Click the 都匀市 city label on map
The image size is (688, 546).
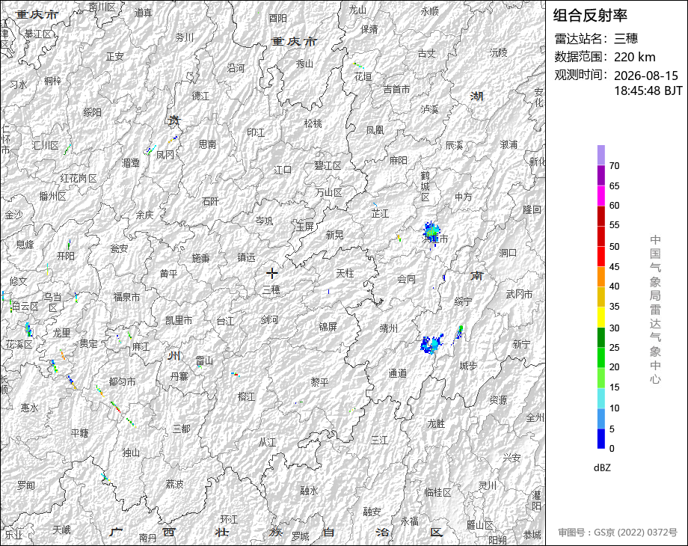(x=122, y=382)
